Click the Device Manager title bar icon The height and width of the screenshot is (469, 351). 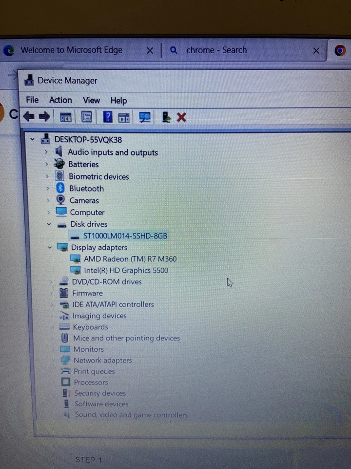29,80
